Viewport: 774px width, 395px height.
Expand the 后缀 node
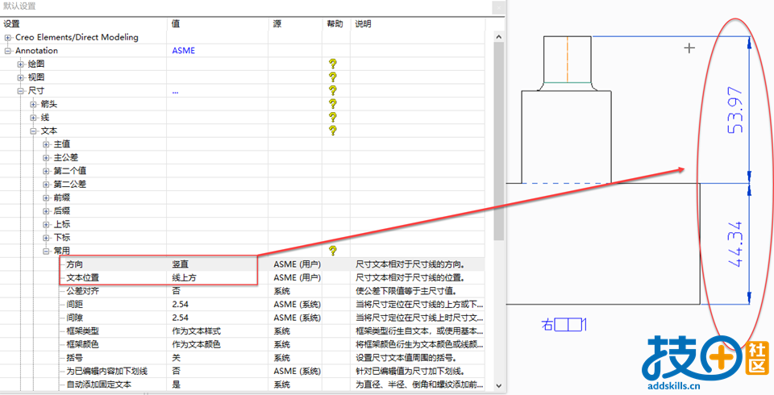click(47, 211)
